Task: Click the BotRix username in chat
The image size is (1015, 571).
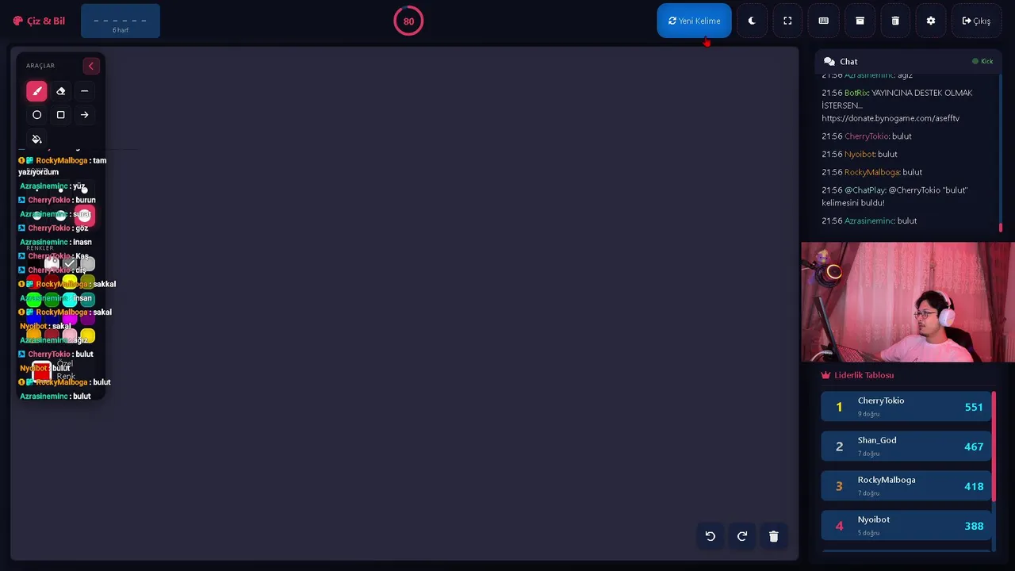Action: tap(856, 93)
